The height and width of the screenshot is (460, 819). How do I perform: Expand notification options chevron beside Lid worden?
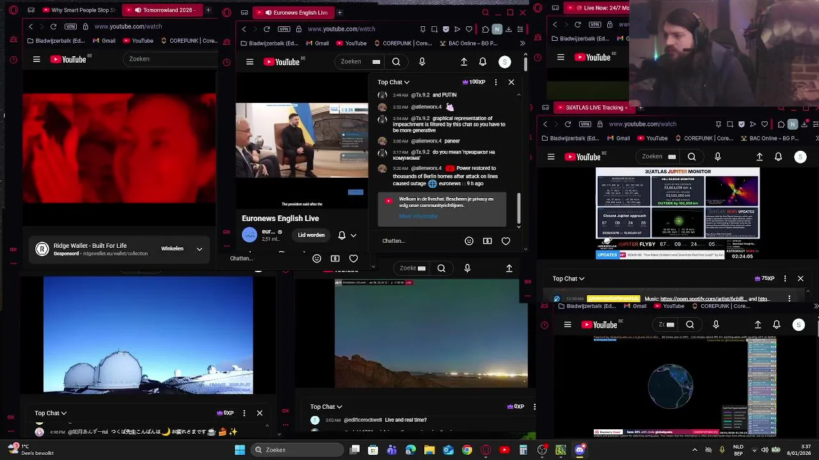point(353,235)
